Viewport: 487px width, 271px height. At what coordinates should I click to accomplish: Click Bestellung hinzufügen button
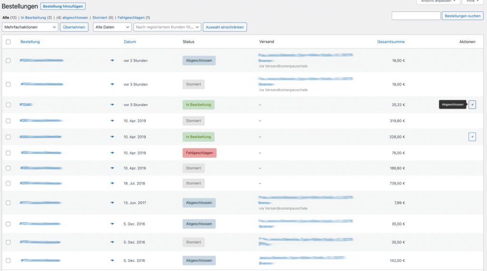63,6
